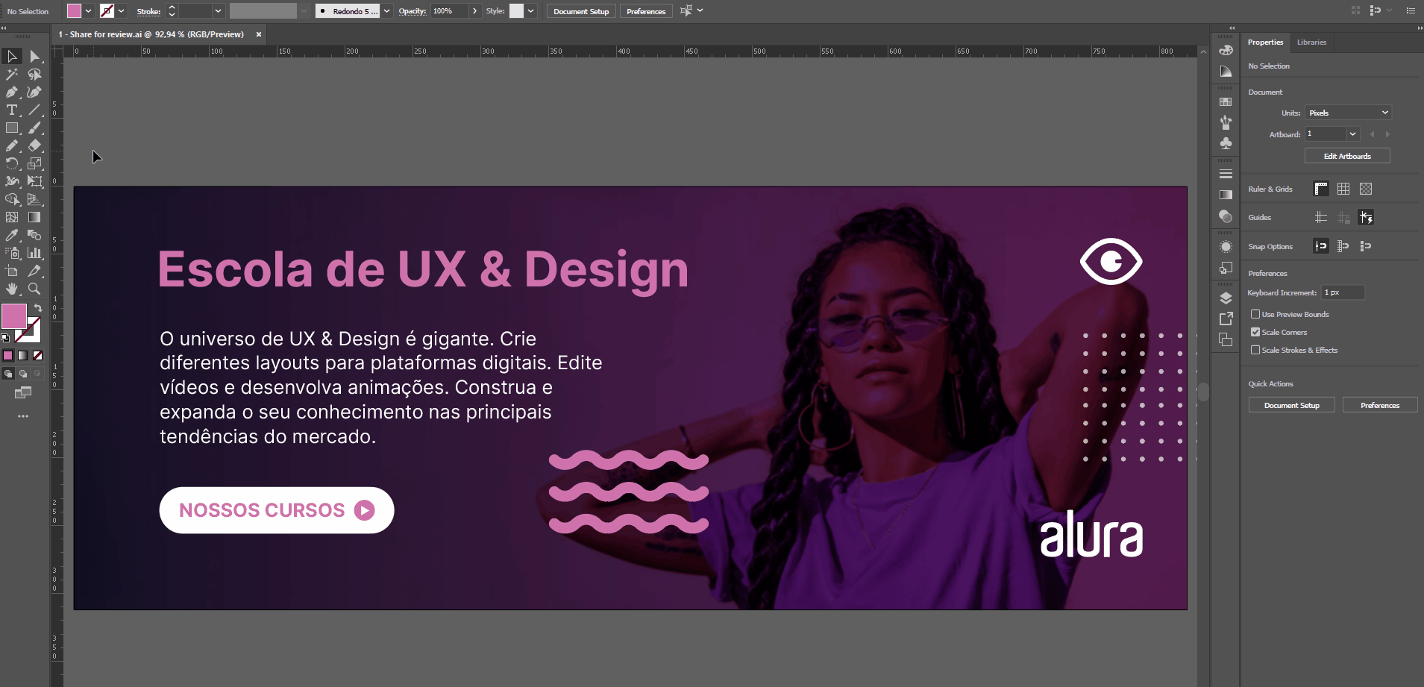This screenshot has height=687, width=1424.
Task: Select the Gradient tool
Action: [x=34, y=217]
